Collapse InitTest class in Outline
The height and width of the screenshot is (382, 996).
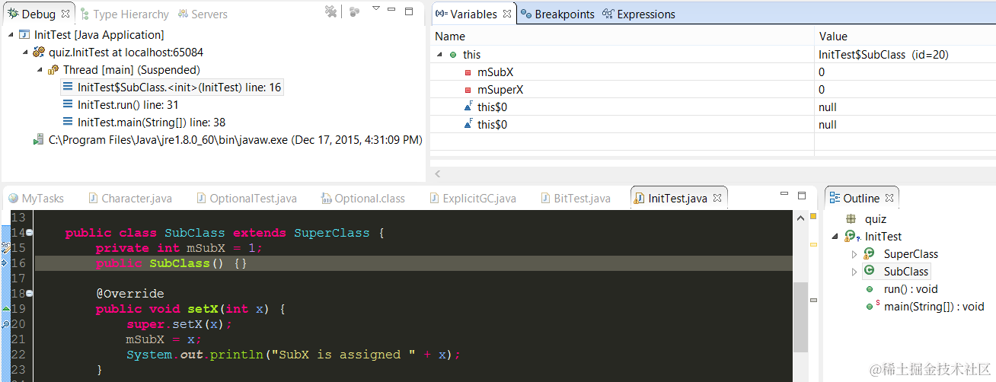point(836,237)
